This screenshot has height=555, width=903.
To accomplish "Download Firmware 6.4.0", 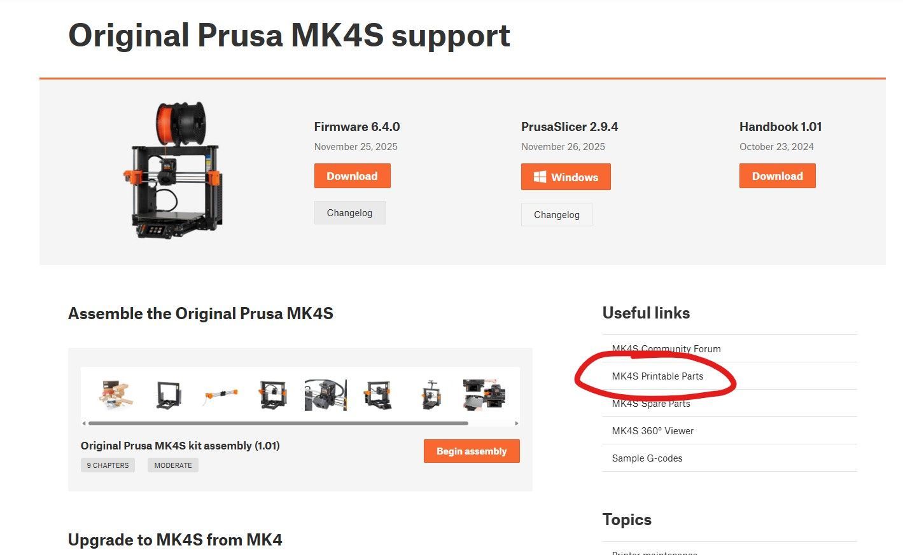I will point(352,176).
